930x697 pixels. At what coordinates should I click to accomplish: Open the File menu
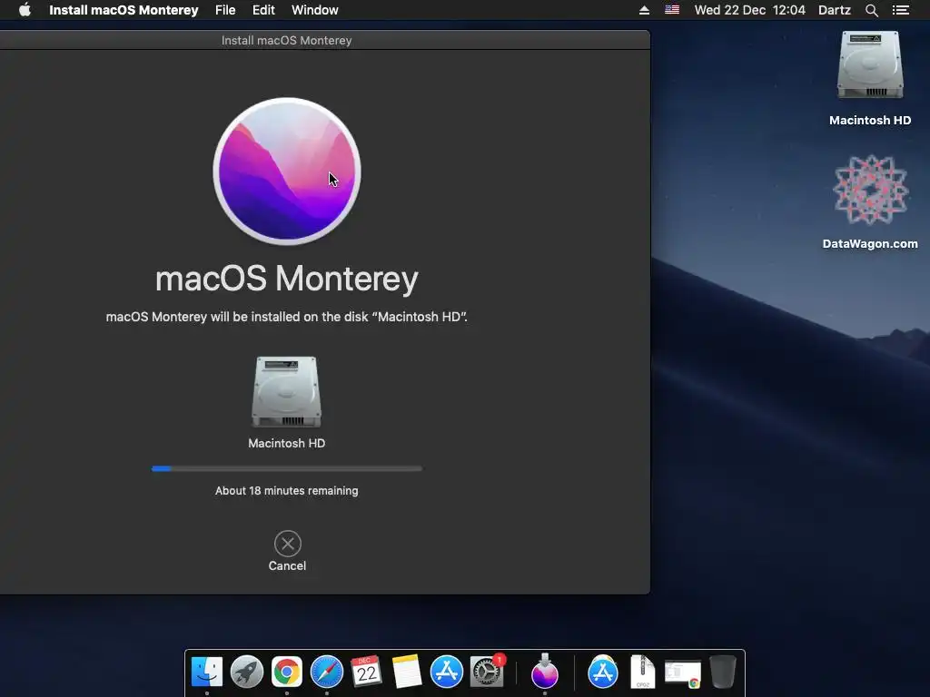[225, 10]
